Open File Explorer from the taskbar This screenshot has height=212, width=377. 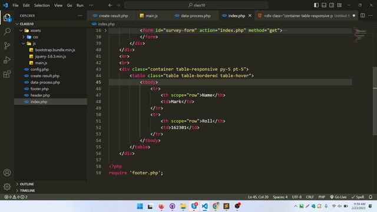click(x=183, y=206)
